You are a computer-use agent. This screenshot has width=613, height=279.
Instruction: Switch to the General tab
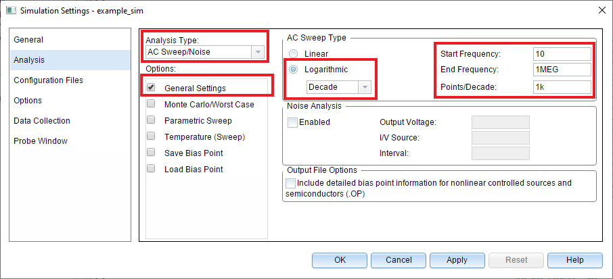point(28,40)
